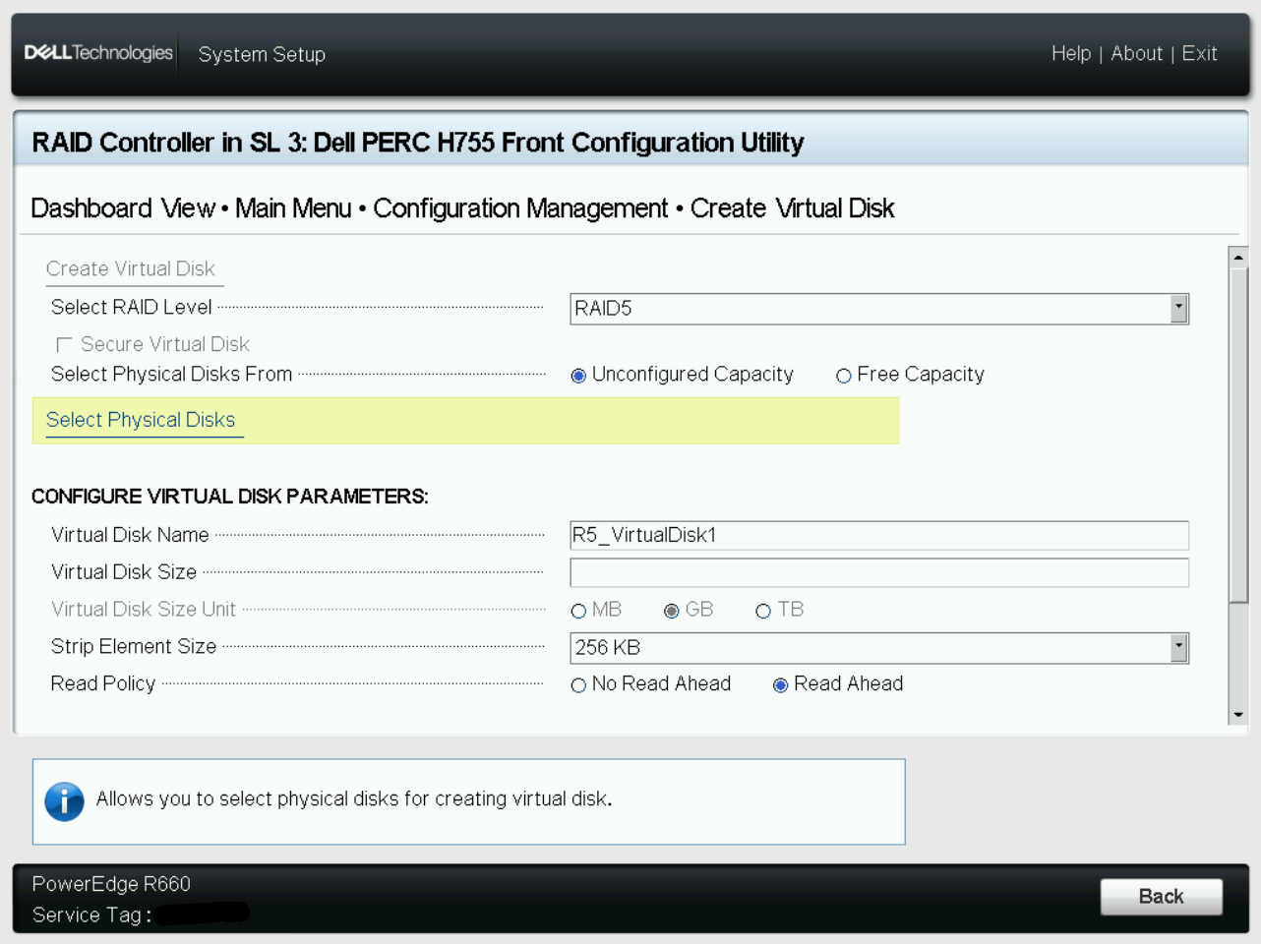Choose TB as virtual disk size unit

click(763, 611)
